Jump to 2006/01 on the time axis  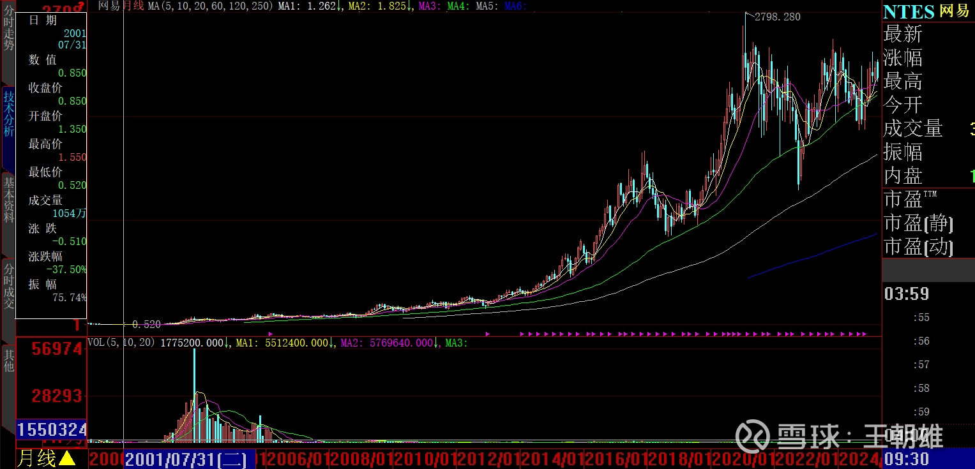pos(298,459)
